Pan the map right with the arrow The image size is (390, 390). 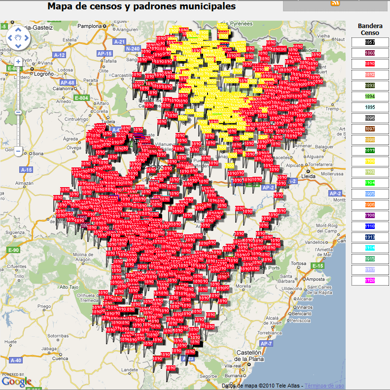(x=27, y=37)
